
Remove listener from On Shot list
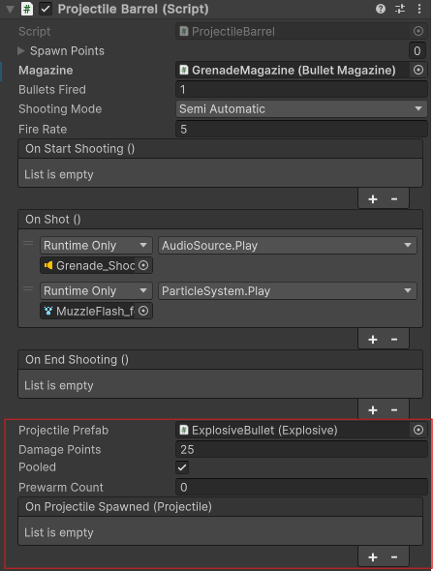(394, 340)
